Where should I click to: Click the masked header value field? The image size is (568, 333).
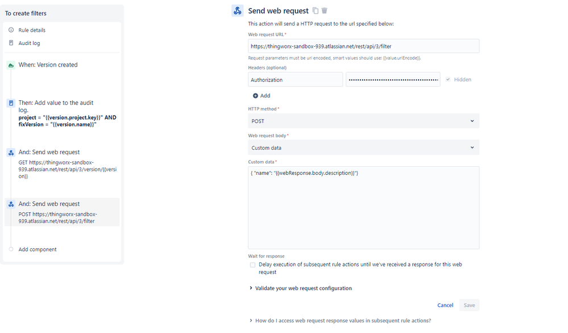[x=393, y=80]
